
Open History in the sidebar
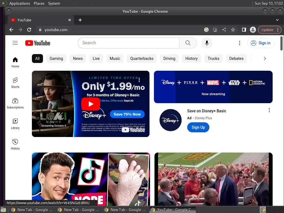(15, 144)
